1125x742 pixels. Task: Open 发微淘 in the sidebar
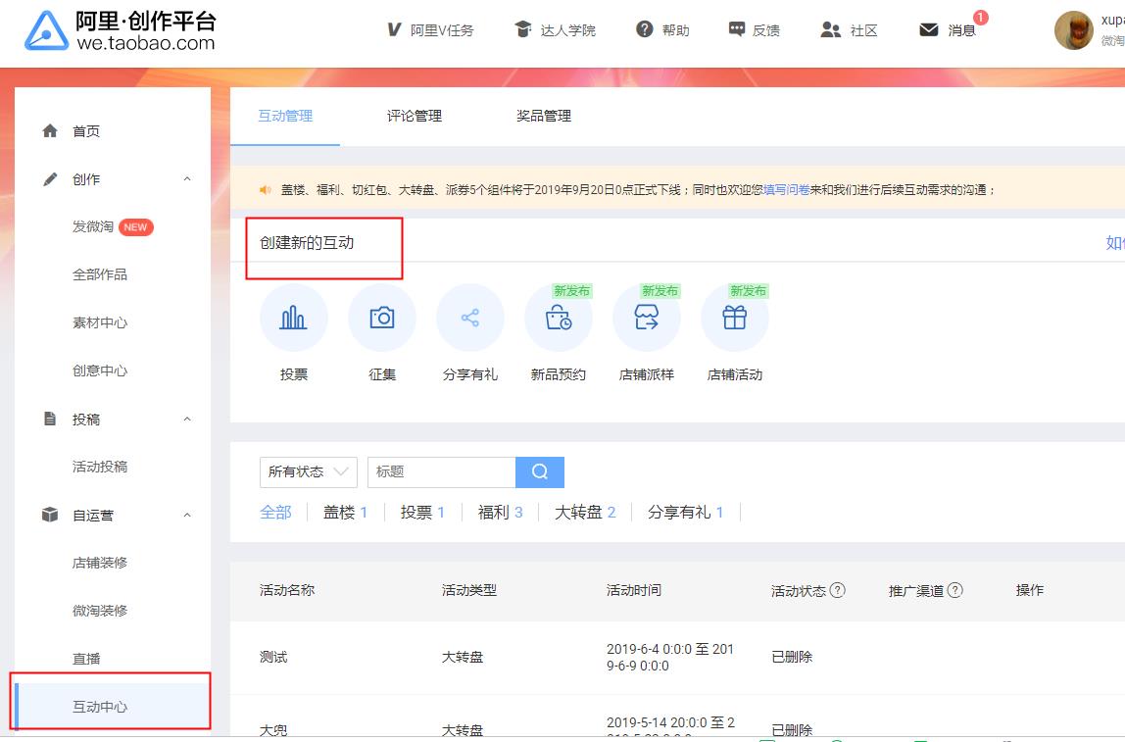pyautogui.click(x=93, y=226)
